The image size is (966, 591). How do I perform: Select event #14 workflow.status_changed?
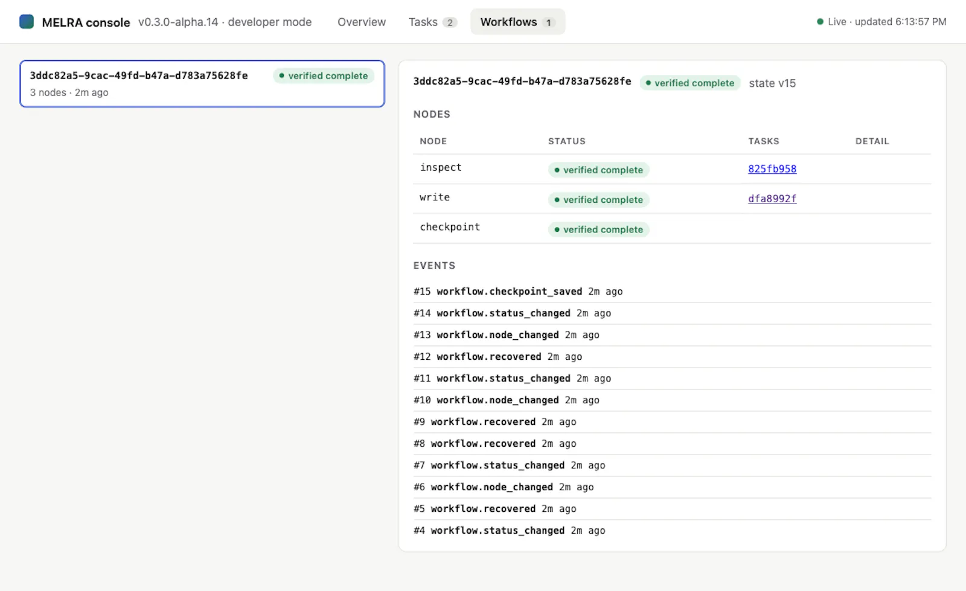tap(672, 313)
